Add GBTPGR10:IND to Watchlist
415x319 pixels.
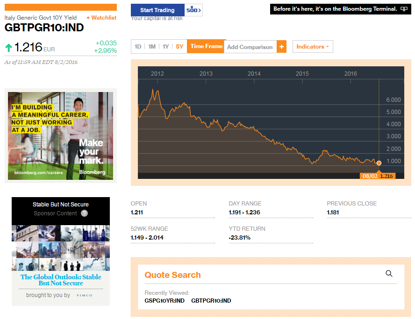tap(101, 18)
